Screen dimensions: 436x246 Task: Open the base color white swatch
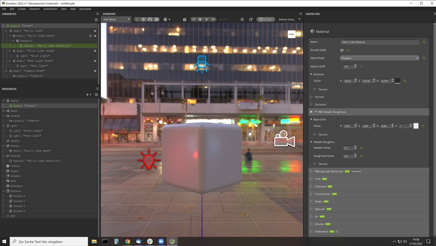416,126
